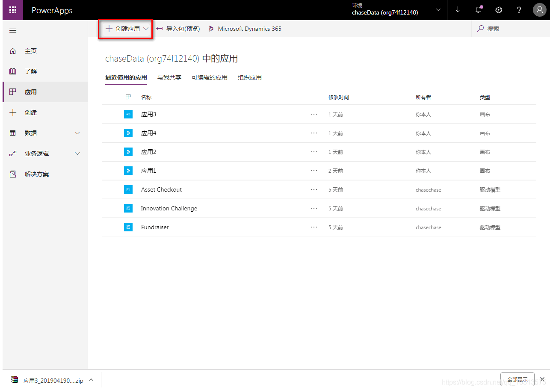Click the 2 天前 modified time cell
Screen dimensions: 550x390
pos(336,171)
